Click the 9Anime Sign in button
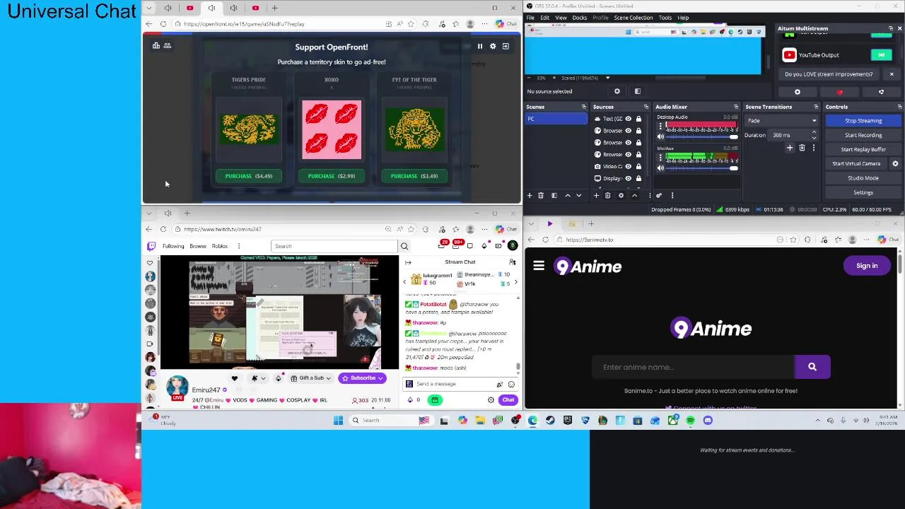Image resolution: width=905 pixels, height=509 pixels. pyautogui.click(x=867, y=266)
